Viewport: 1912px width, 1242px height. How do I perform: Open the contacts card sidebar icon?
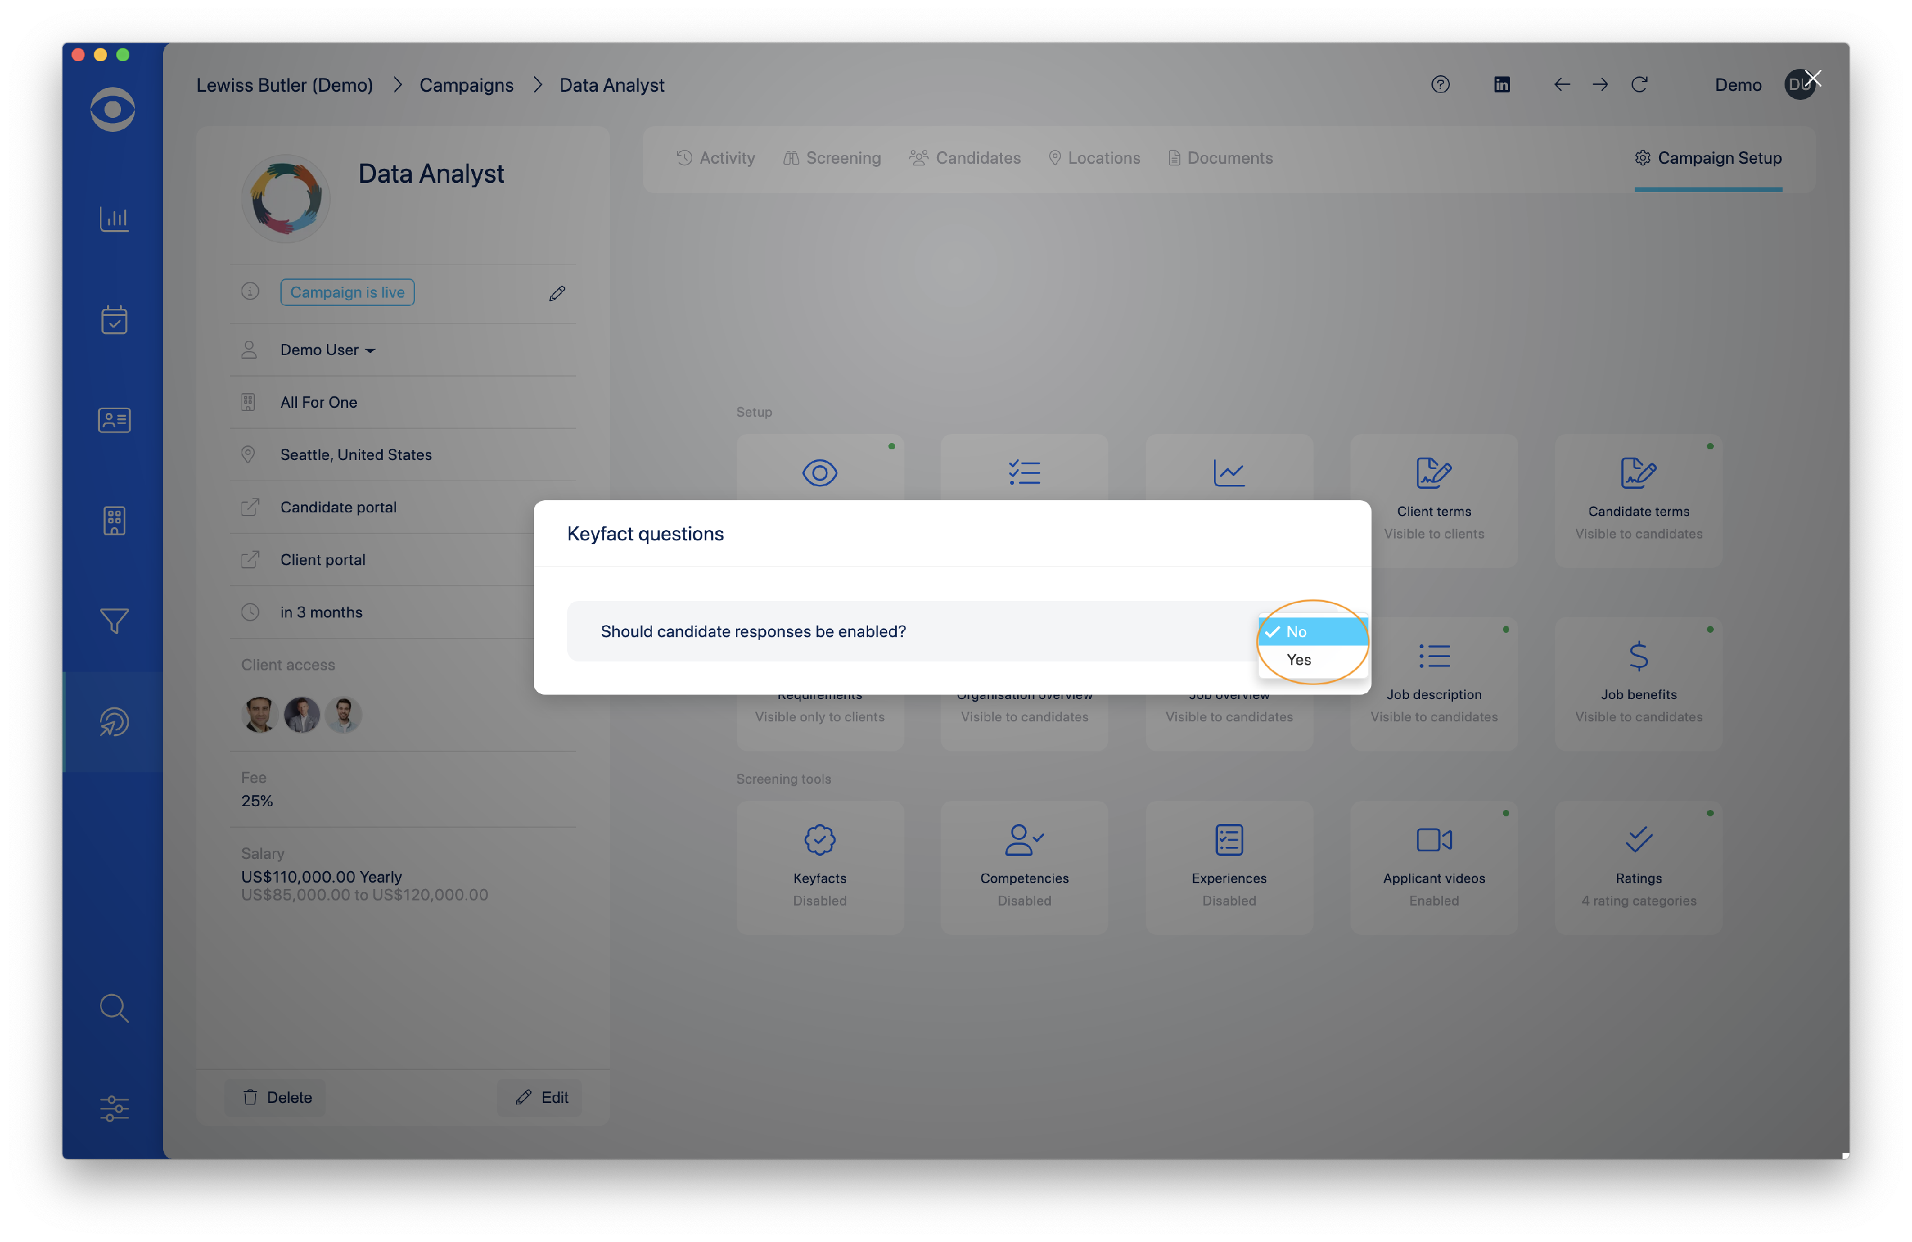[113, 419]
